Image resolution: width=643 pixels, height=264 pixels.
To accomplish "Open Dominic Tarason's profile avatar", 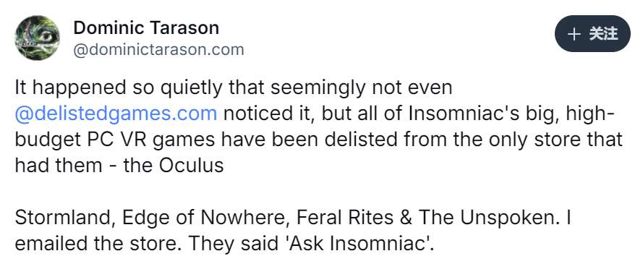I will (38, 38).
